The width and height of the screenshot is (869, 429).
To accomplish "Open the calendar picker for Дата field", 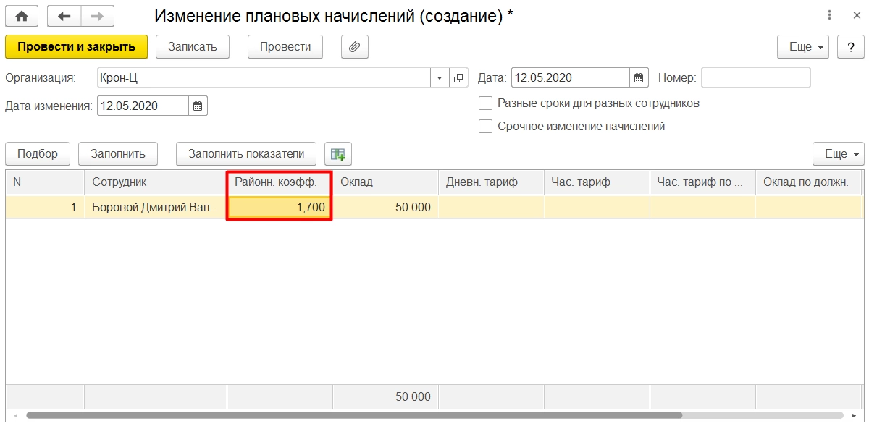I will 639,77.
